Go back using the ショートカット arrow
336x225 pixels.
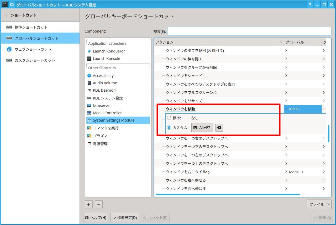tap(7, 15)
